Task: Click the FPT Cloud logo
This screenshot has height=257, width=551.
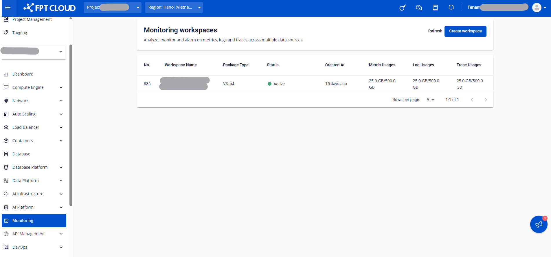Action: click(x=49, y=8)
